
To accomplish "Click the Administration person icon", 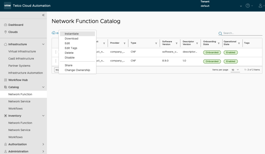I will click(5, 151).
